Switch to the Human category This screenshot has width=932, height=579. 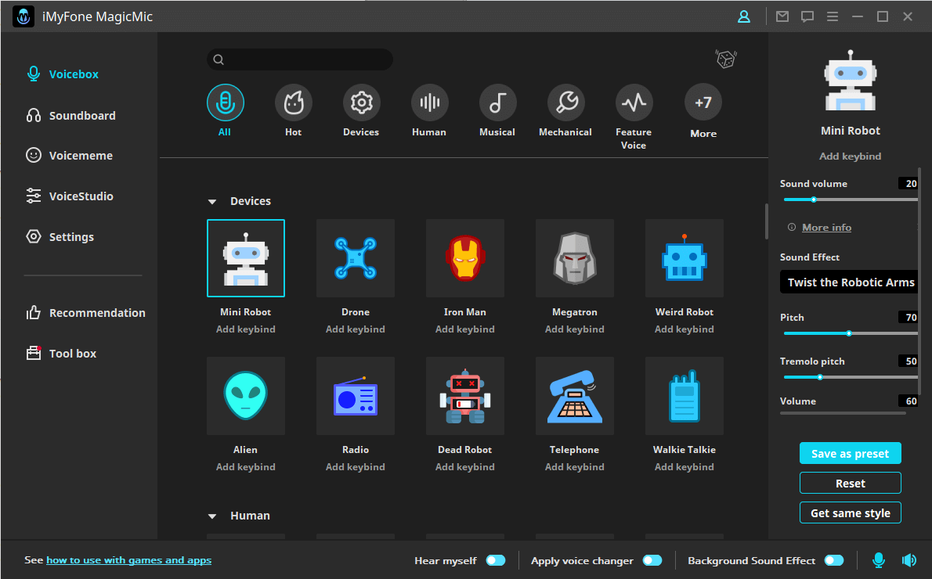coord(429,111)
